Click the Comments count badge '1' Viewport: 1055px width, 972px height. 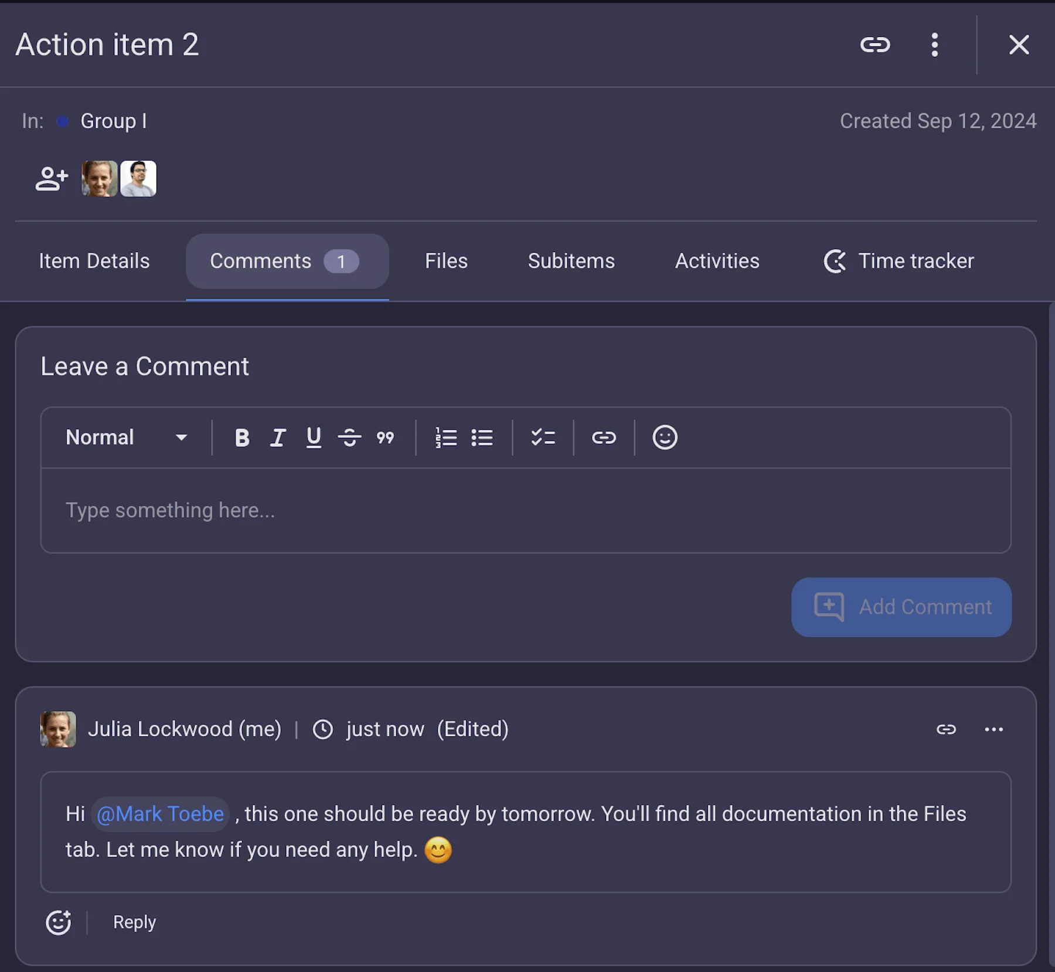pyautogui.click(x=341, y=261)
